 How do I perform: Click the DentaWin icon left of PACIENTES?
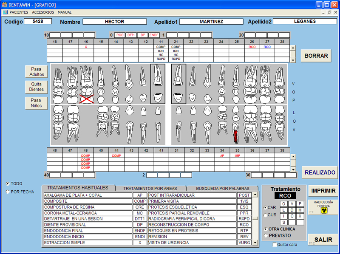click(x=5, y=12)
